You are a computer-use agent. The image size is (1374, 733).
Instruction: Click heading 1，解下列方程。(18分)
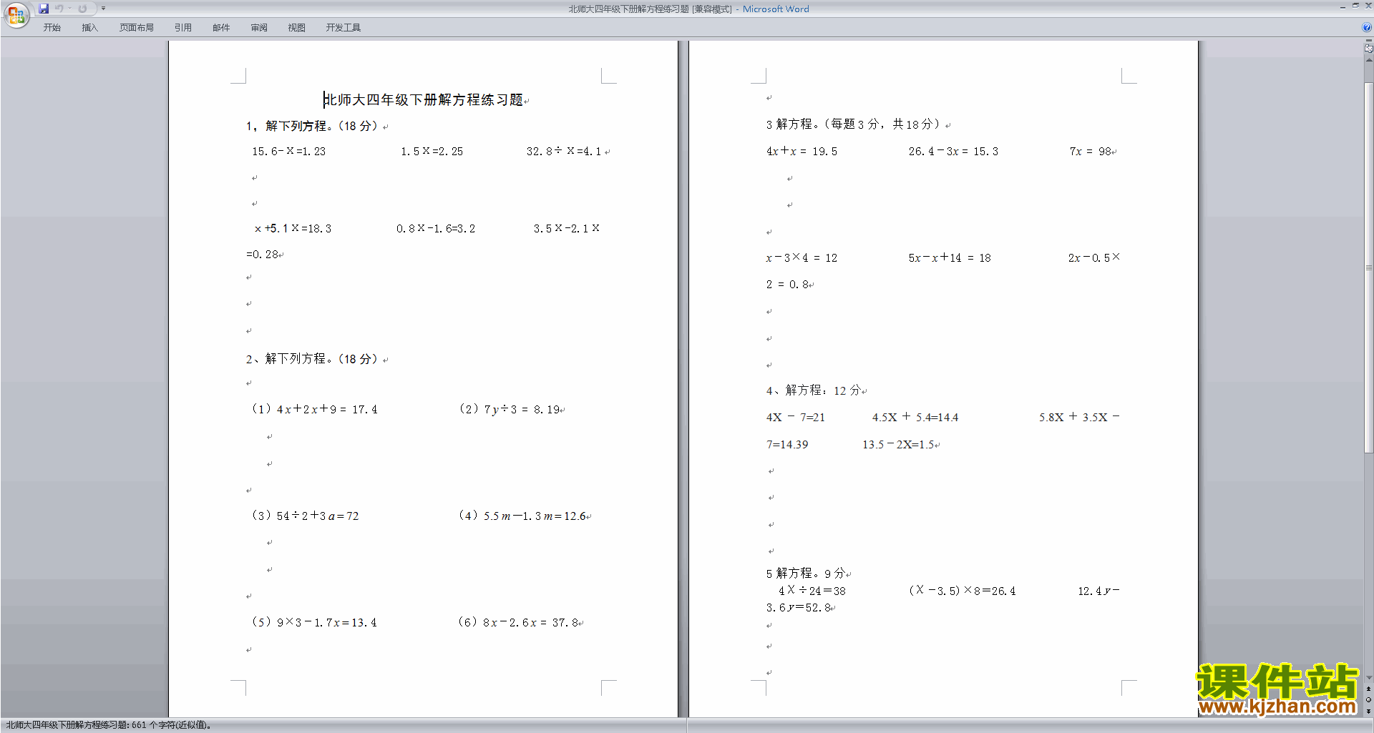[x=312, y=126]
